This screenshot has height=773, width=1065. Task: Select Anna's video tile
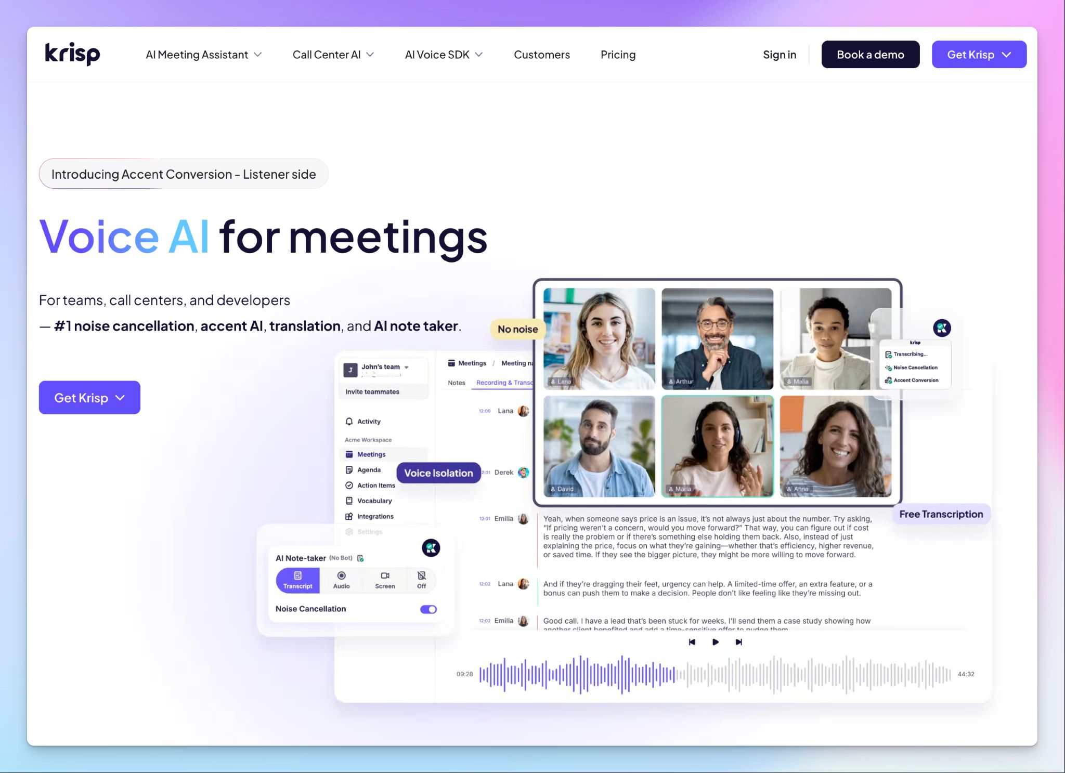coord(836,447)
